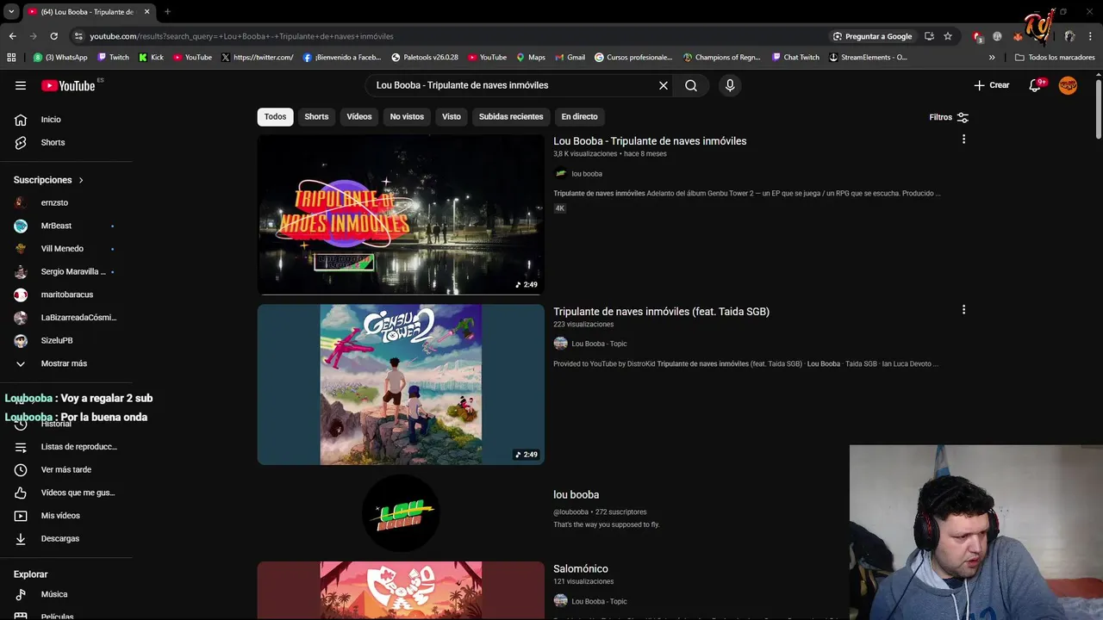The width and height of the screenshot is (1103, 620).
Task: Click the browser back arrow
Action: click(12, 36)
